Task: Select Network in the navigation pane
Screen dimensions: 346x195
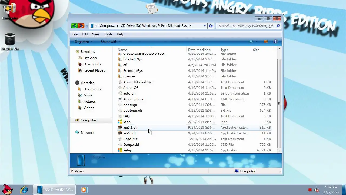Action: (x=88, y=132)
